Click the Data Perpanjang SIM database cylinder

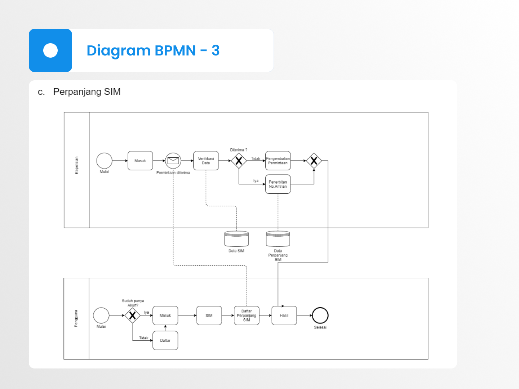278,239
